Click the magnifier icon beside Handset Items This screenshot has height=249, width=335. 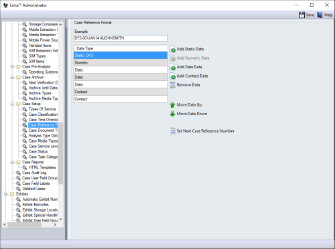click(25, 46)
